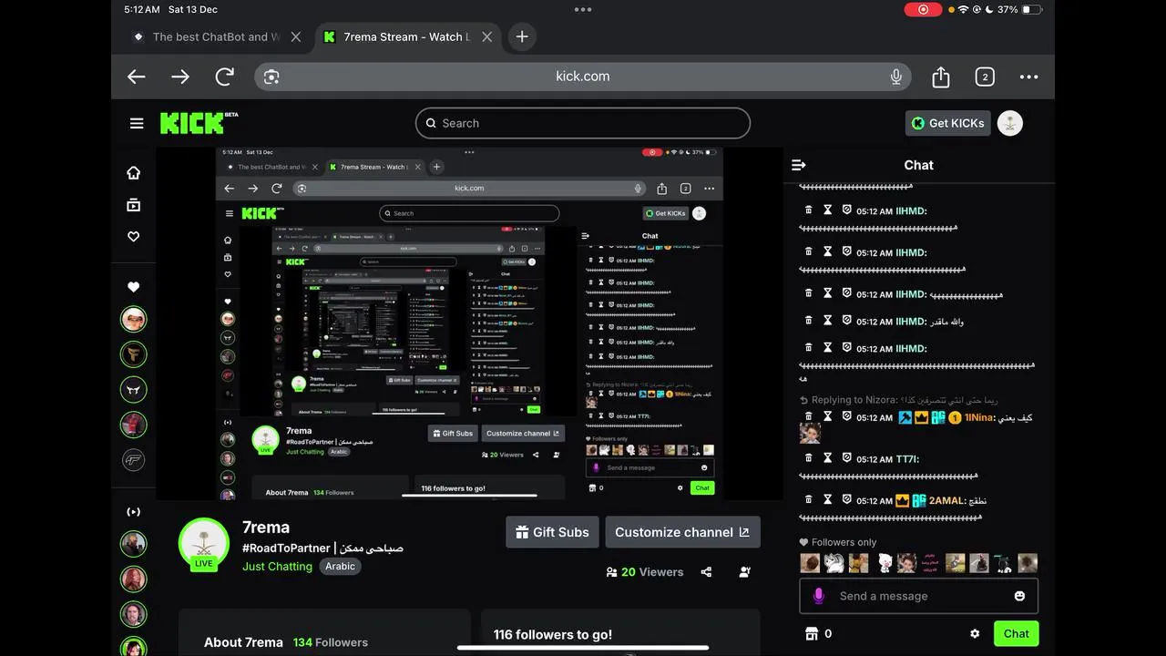Click username TT7I in chat
This screenshot has width=1166, height=656.
tap(906, 459)
